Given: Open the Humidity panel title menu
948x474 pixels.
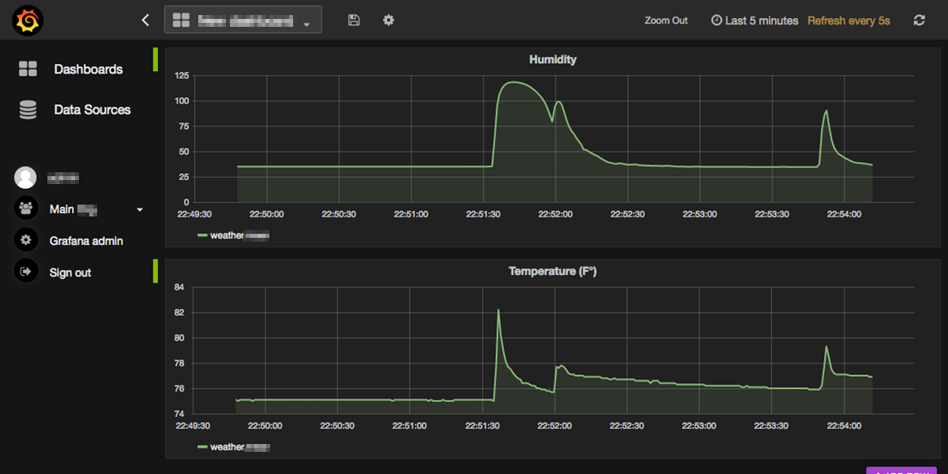Looking at the screenshot, I should (x=552, y=59).
